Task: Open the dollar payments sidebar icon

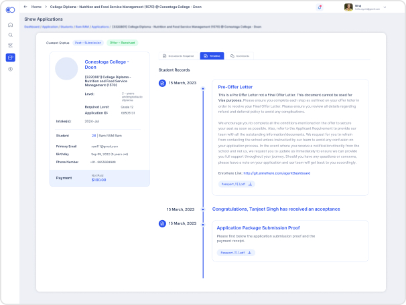Action: coord(10,69)
